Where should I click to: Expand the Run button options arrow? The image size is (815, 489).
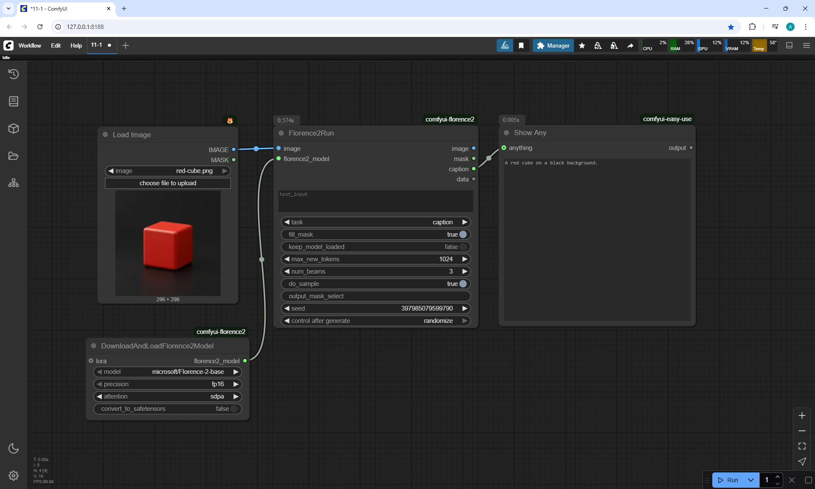click(x=750, y=480)
